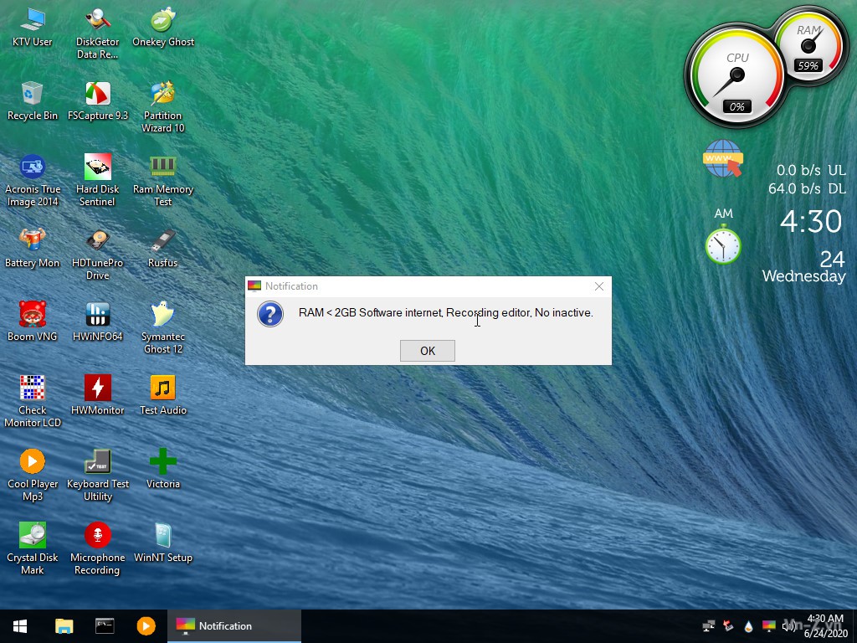
Task: Click the taskbar clock showing 4:30 AM
Action: point(825,626)
